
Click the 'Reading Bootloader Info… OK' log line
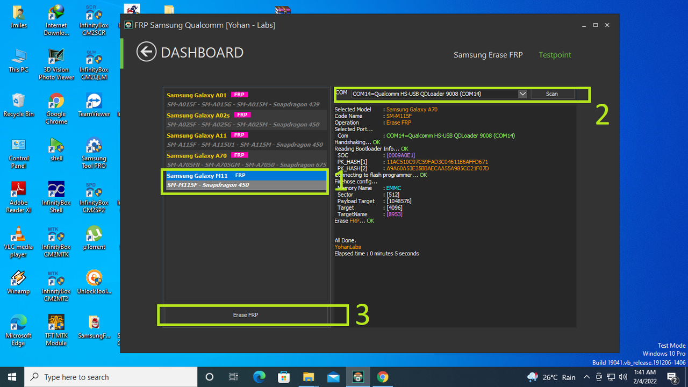[x=371, y=149]
